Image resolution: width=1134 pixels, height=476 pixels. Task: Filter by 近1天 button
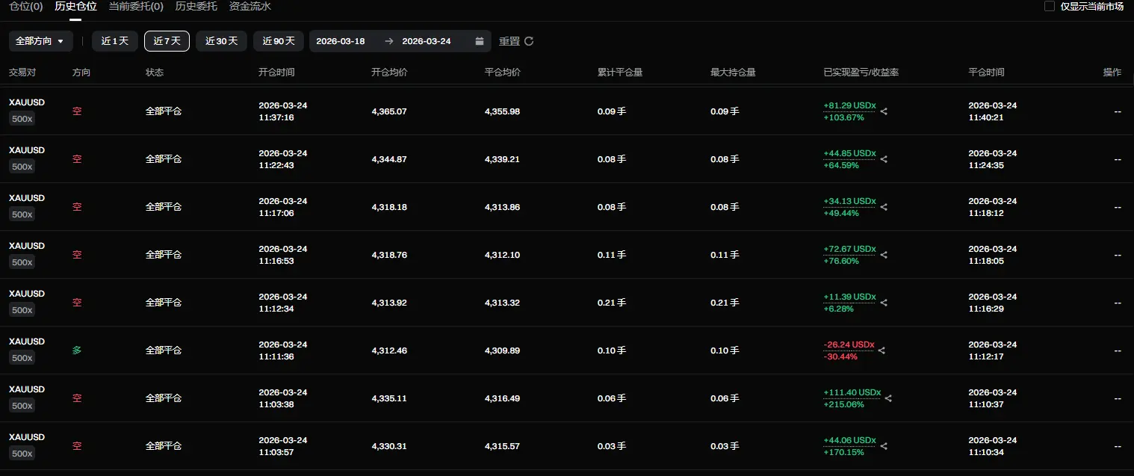115,41
